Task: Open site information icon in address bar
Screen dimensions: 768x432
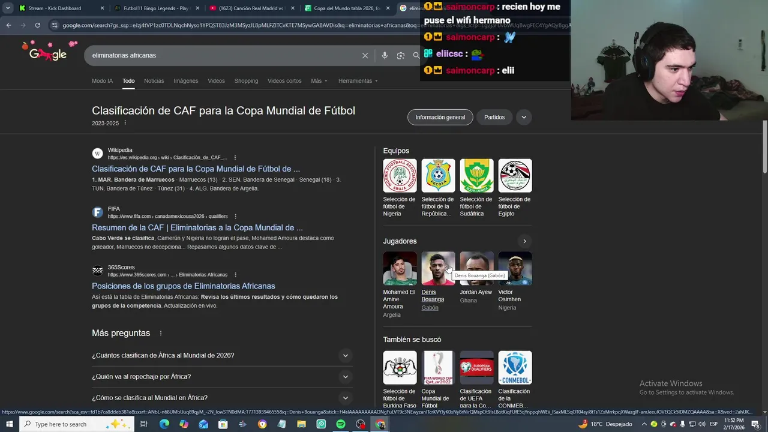Action: [55, 25]
